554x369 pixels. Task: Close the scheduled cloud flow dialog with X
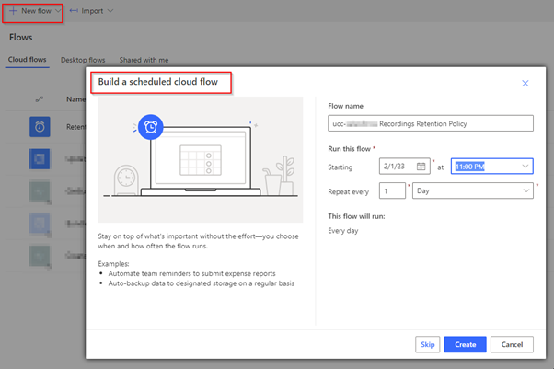[x=525, y=83]
